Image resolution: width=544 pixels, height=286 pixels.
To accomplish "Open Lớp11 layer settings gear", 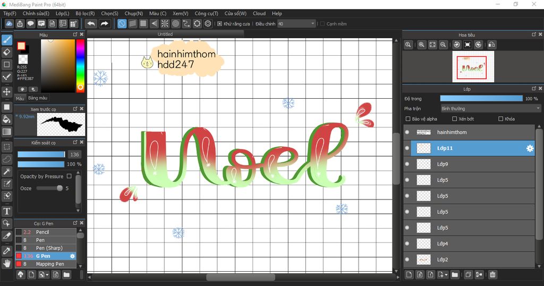I will pos(530,149).
